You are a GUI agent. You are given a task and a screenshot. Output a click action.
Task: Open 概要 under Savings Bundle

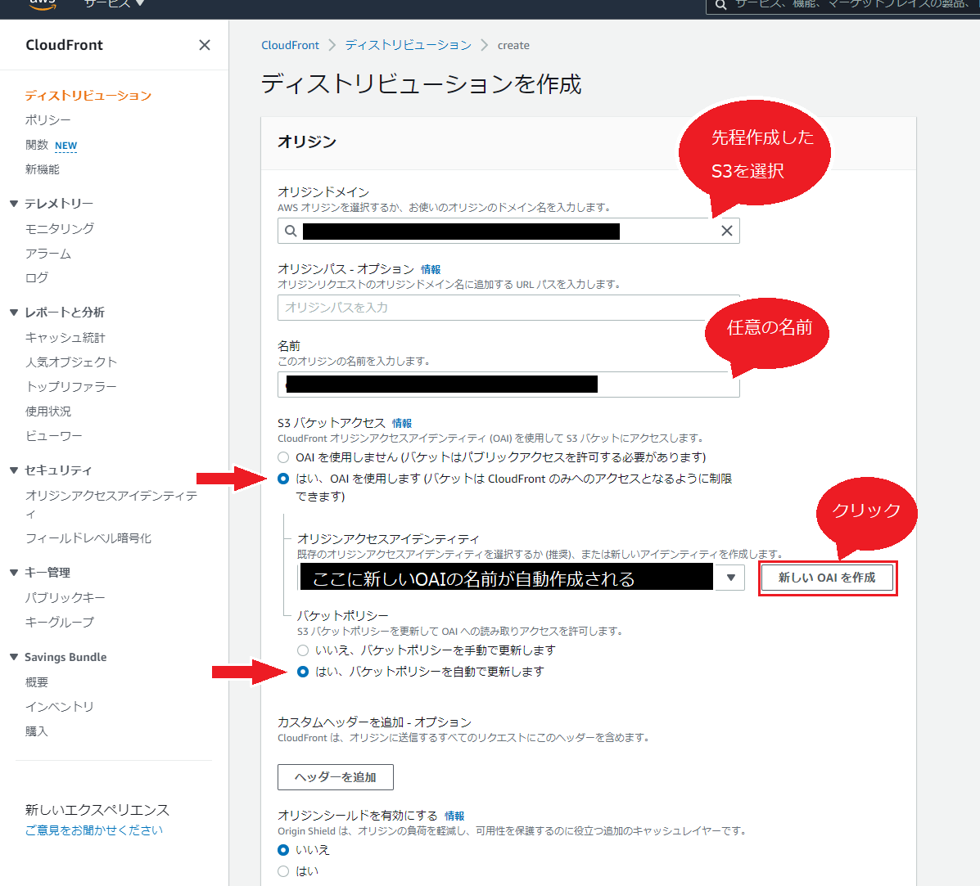click(36, 681)
